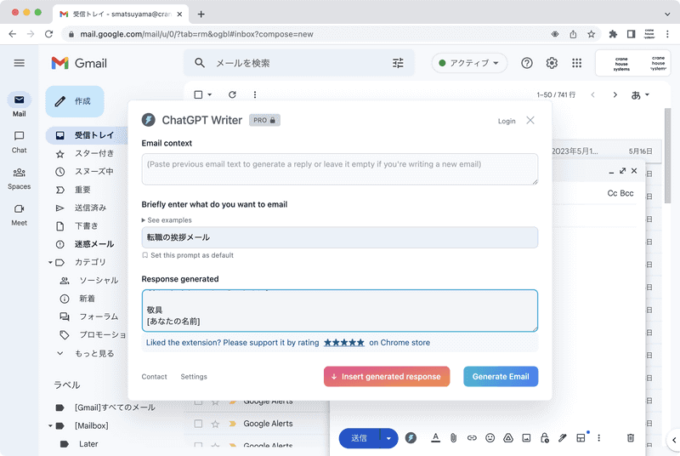Insert a photo in the compose toolbar
This screenshot has height=456, width=680.
click(526, 438)
